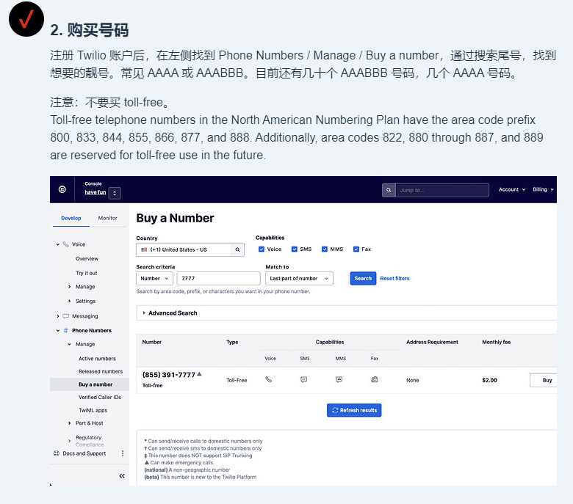This screenshot has height=504, width=573.
Task: Click the Messaging chat bubble icon
Action: pyautogui.click(x=66, y=316)
